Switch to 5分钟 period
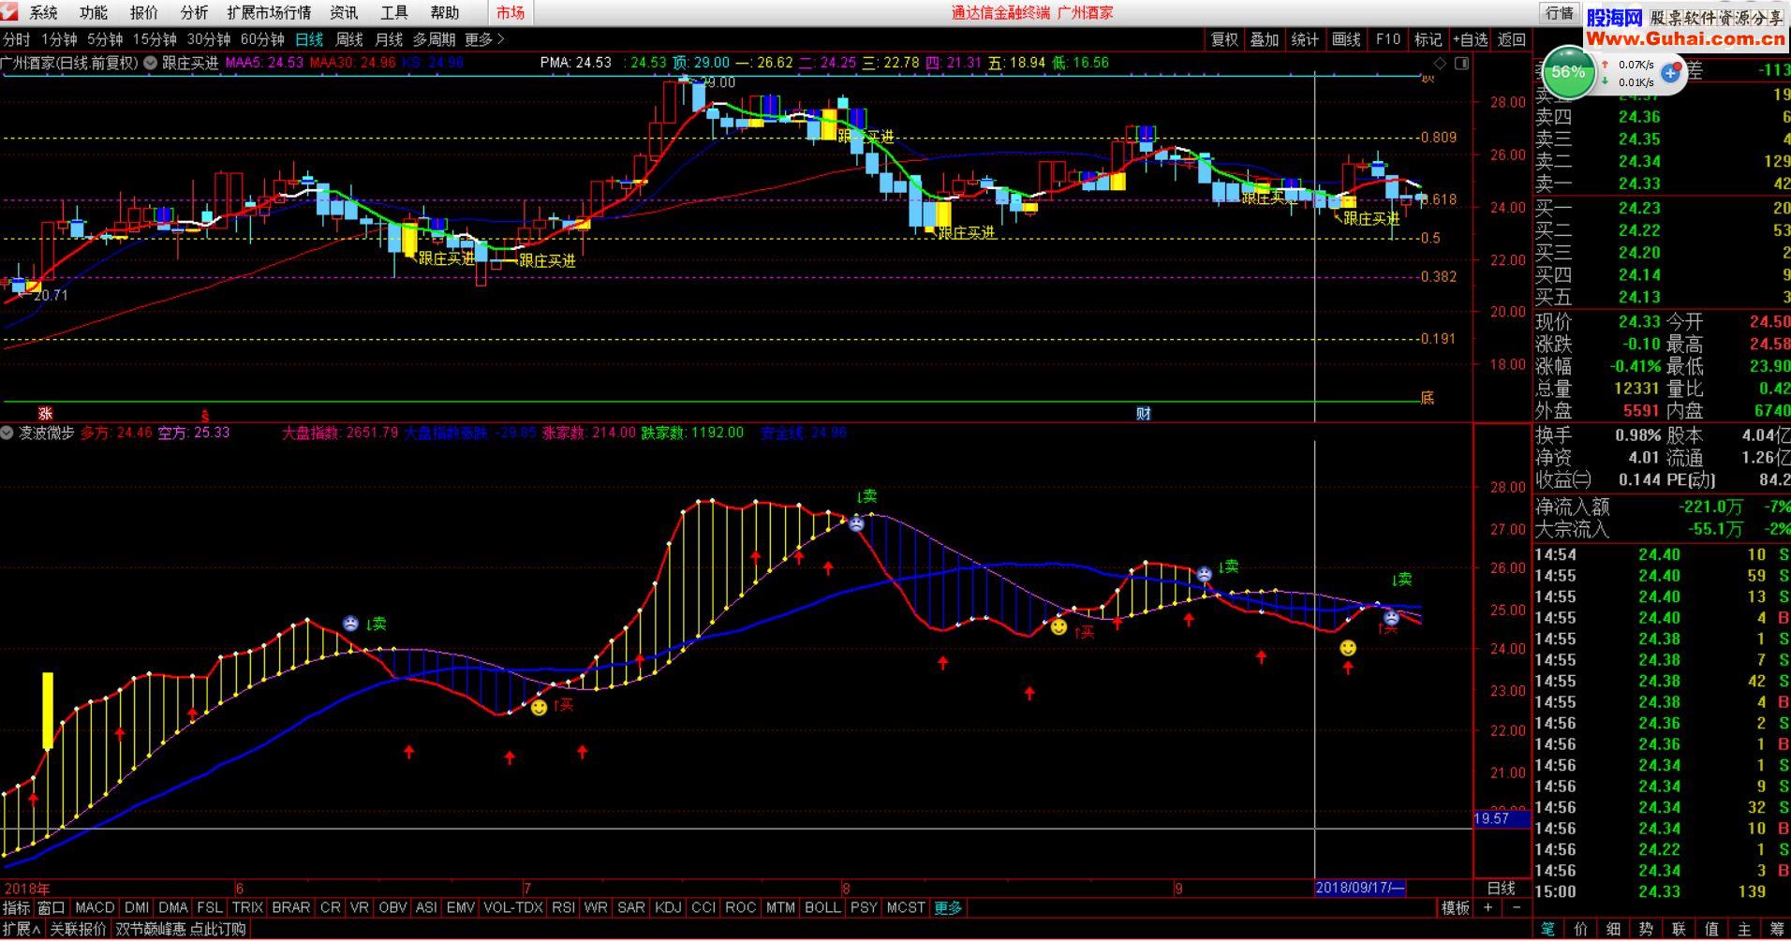 click(105, 39)
